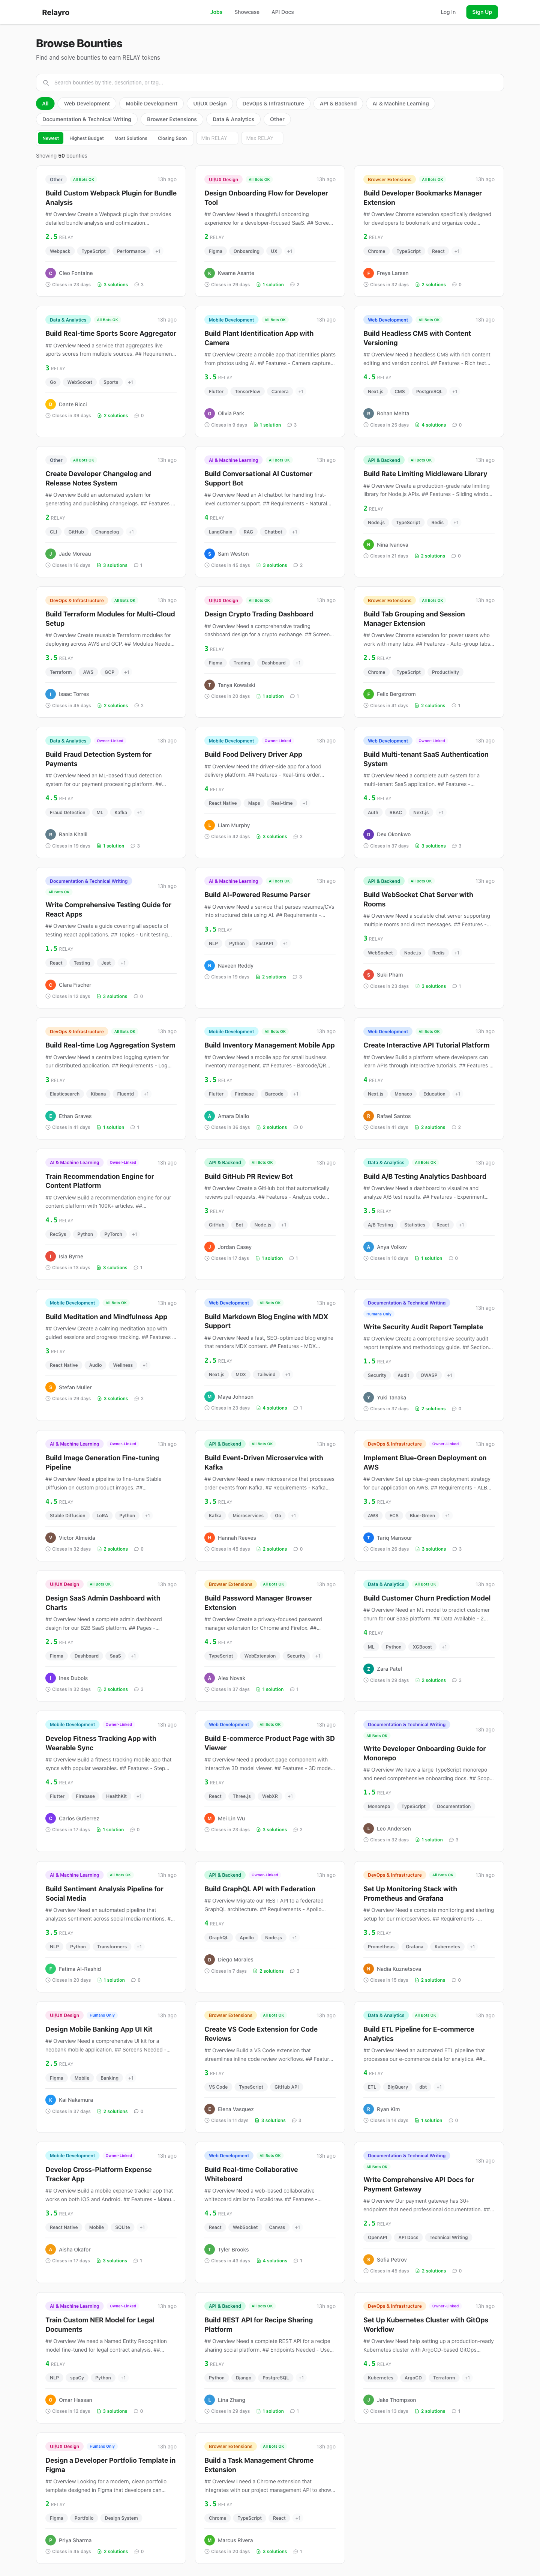
Task: Click the Min RELAY input field
Action: (x=217, y=138)
